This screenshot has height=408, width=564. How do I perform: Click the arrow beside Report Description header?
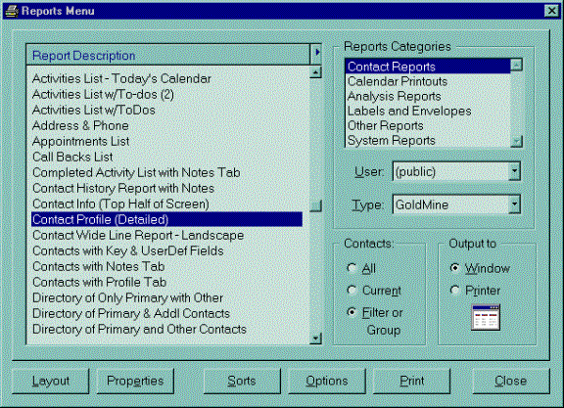pos(316,53)
